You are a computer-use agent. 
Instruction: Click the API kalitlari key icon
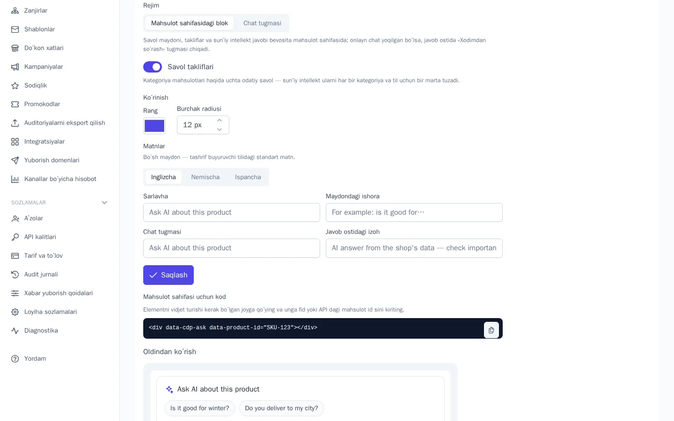[x=15, y=237]
